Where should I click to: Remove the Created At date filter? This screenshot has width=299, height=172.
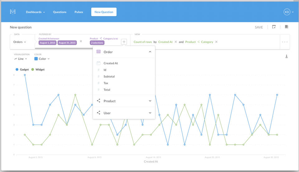click(81, 41)
